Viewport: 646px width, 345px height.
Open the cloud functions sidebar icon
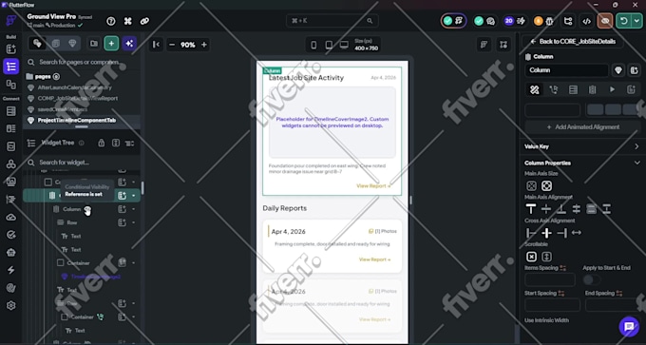coord(11,218)
